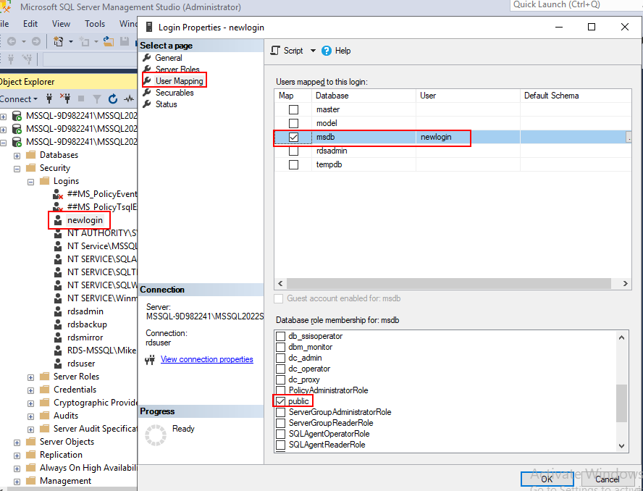The width and height of the screenshot is (643, 491).
Task: Click the role list vertical scrollbar thumb
Action: coord(622,403)
